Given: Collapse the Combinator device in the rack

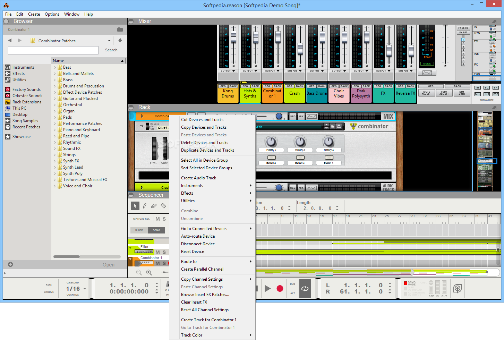Looking at the screenshot, I should (x=142, y=127).
